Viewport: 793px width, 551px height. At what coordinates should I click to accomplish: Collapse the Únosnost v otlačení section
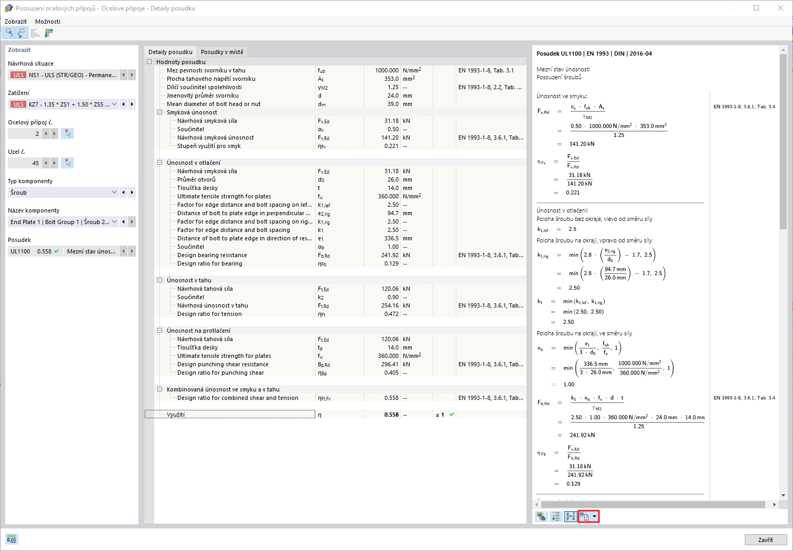click(x=159, y=163)
